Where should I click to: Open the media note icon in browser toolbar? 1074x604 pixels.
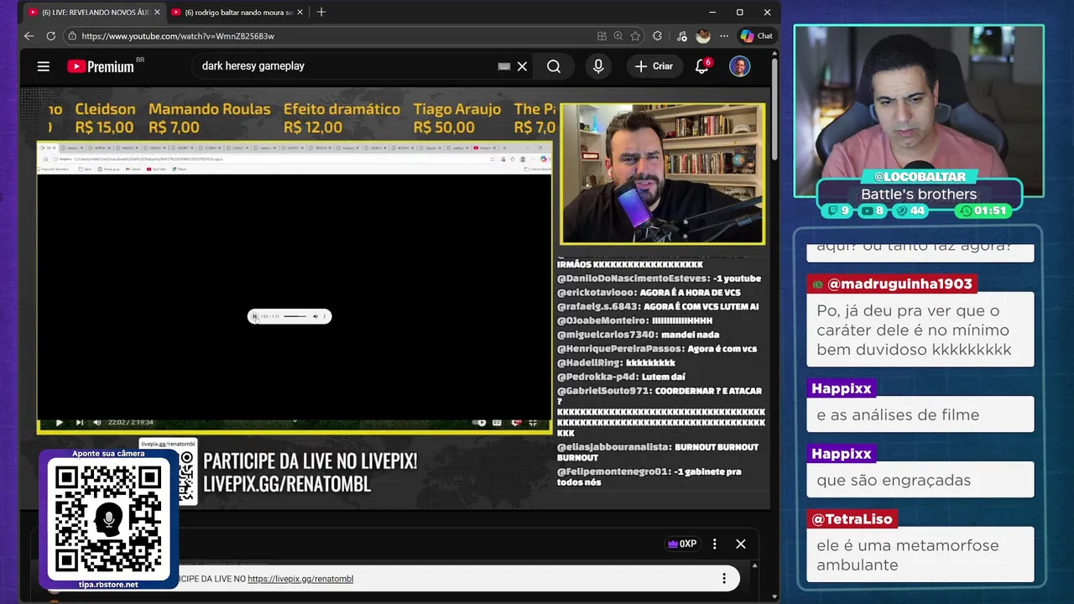[x=681, y=36]
